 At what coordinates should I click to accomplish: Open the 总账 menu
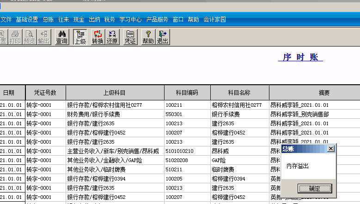click(x=48, y=19)
